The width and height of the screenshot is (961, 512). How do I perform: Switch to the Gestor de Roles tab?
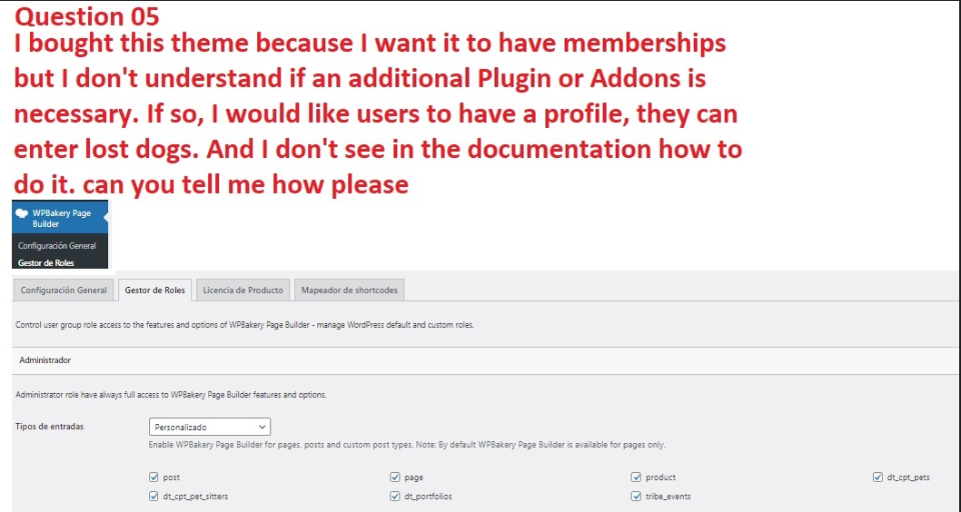(x=155, y=290)
